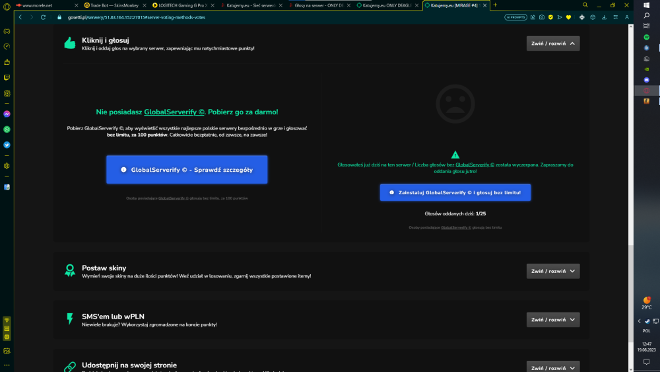Open GlobalServerify link under votes counter

point(456,227)
